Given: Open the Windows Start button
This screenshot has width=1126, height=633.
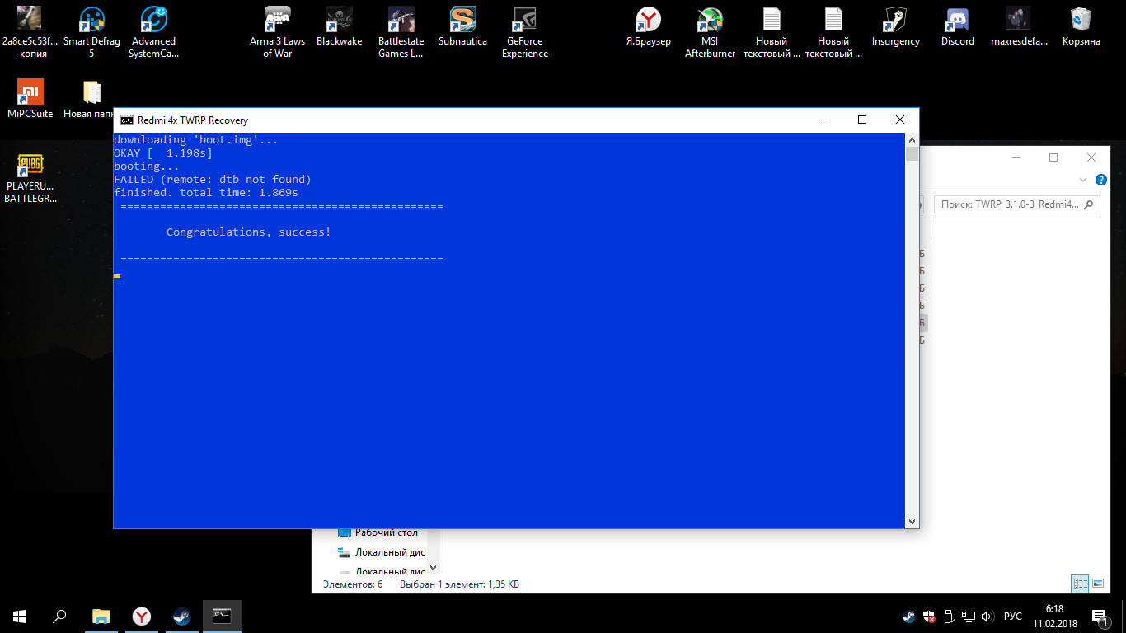Looking at the screenshot, I should pos(20,617).
